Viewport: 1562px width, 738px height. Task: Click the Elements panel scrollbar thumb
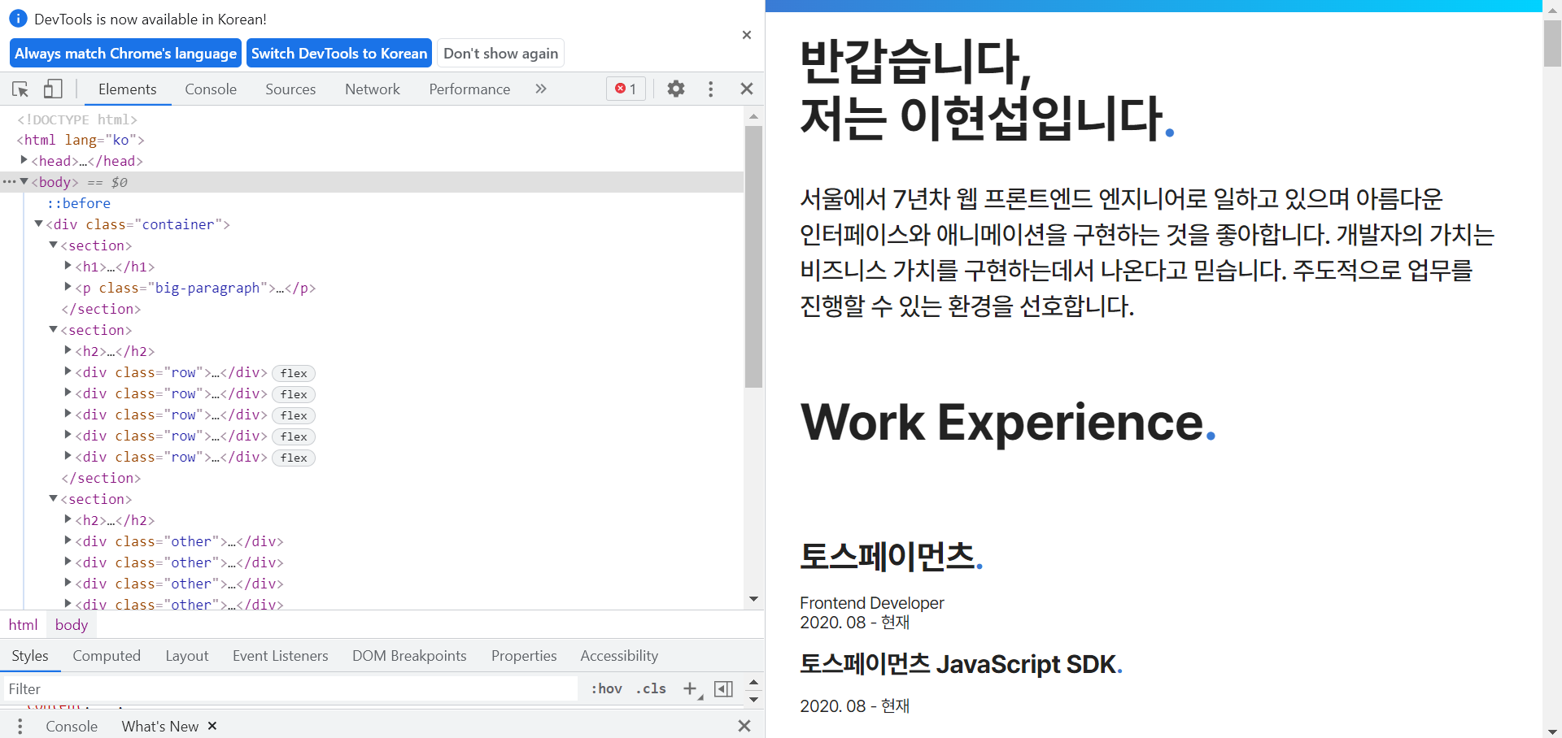click(753, 256)
